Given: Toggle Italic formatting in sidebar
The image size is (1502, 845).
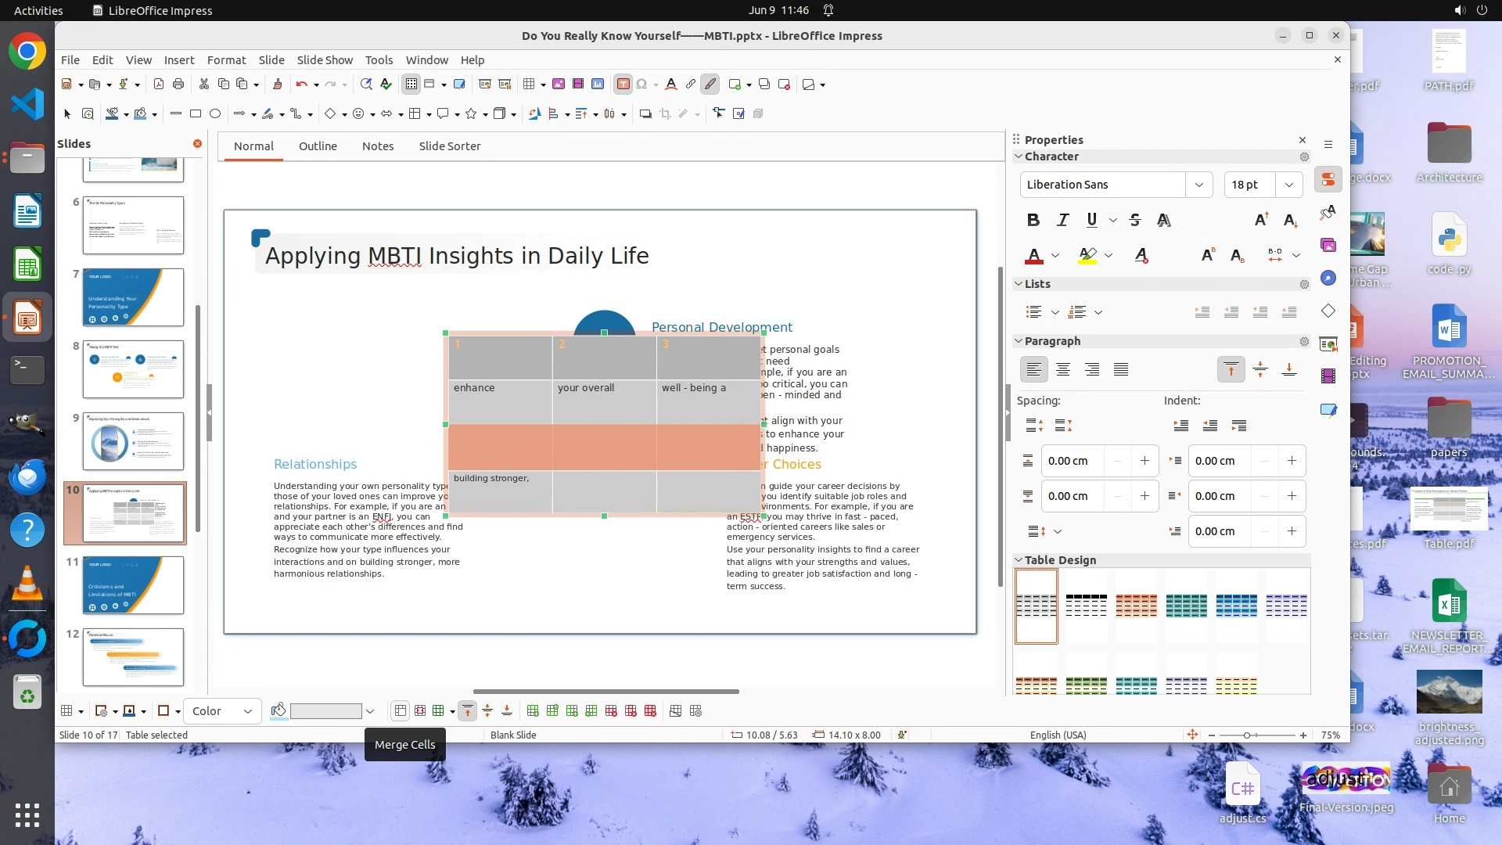Looking at the screenshot, I should pos(1062,221).
